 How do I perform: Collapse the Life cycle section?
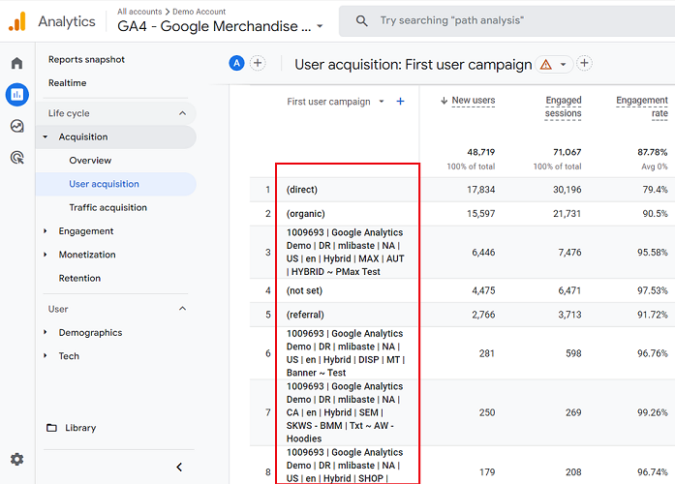click(182, 113)
